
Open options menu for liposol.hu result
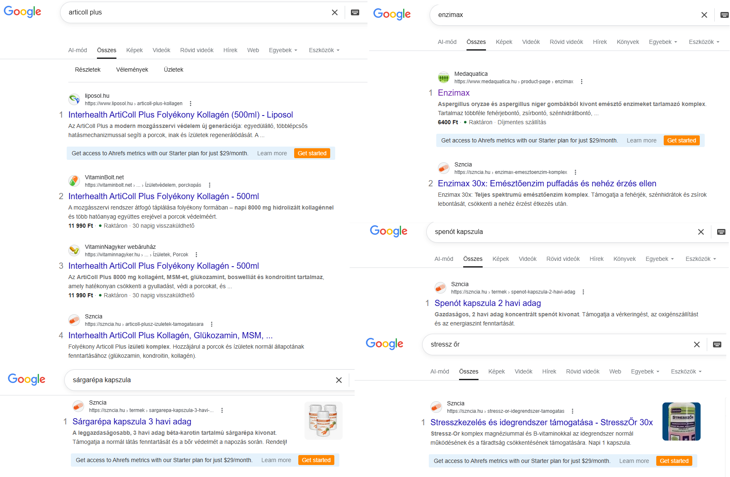click(x=191, y=104)
